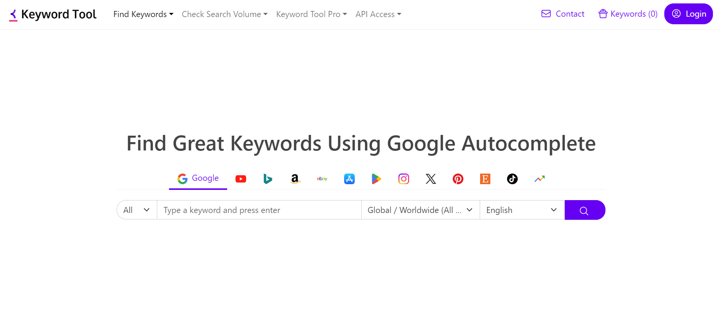Open TikTok keyword suggestions

tap(512, 179)
